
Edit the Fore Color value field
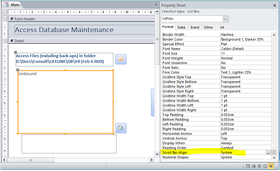(x=246, y=72)
